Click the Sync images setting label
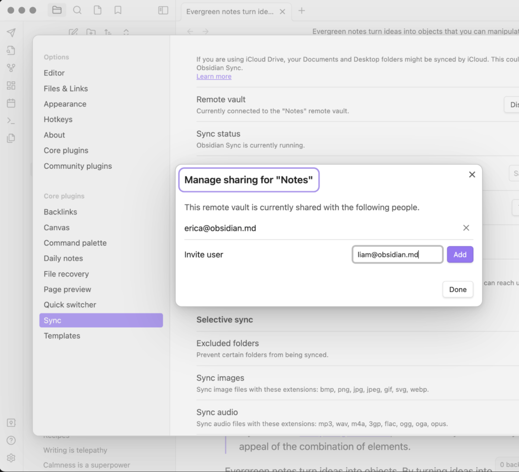The height and width of the screenshot is (472, 519). (x=220, y=378)
